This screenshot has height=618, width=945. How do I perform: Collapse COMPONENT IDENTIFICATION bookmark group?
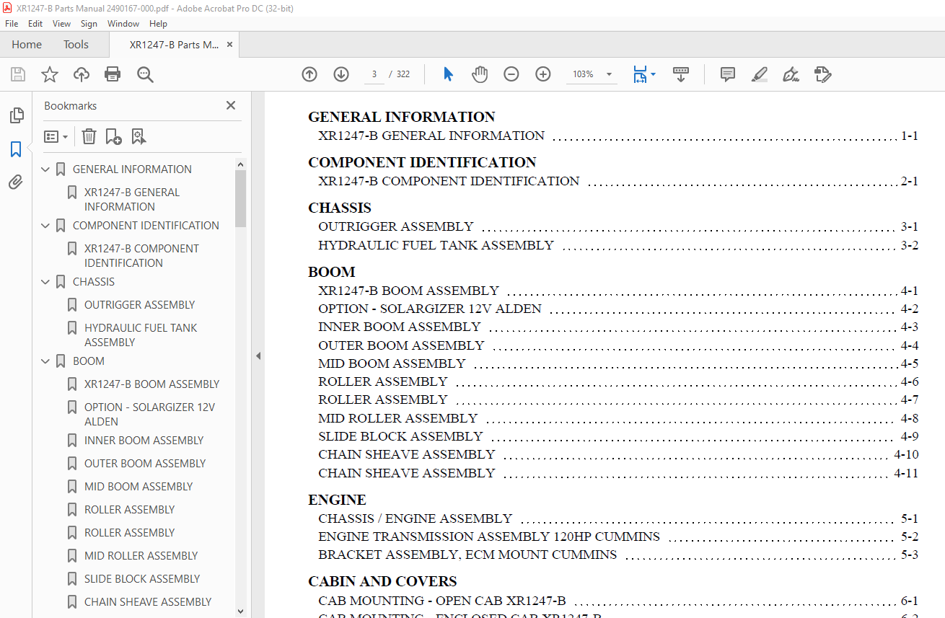click(46, 226)
